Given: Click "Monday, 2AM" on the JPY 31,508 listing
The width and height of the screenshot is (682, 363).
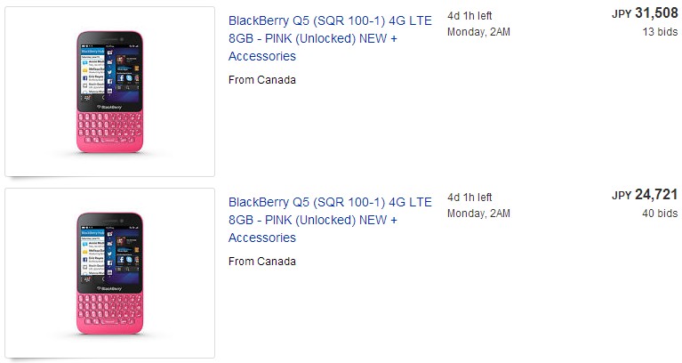Looking at the screenshot, I should point(478,32).
